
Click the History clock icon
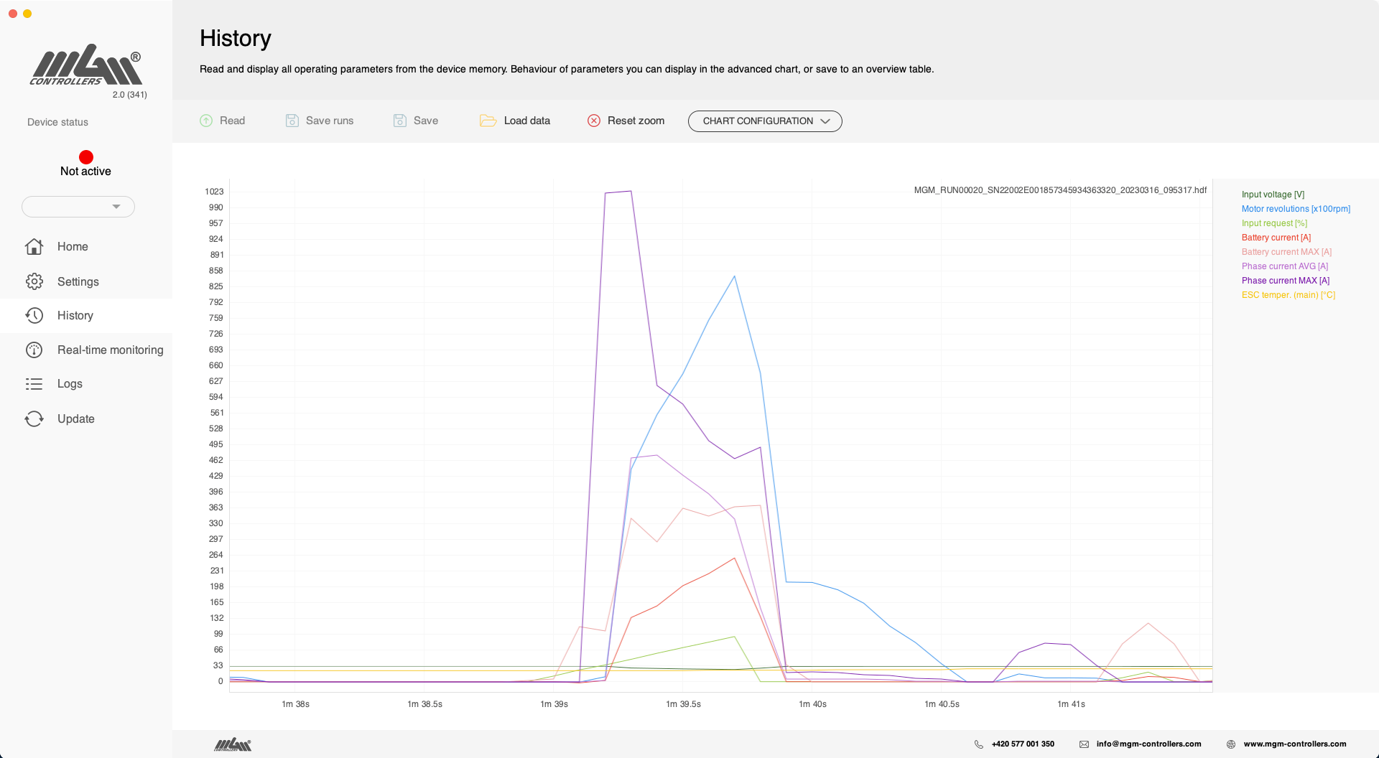click(x=34, y=315)
